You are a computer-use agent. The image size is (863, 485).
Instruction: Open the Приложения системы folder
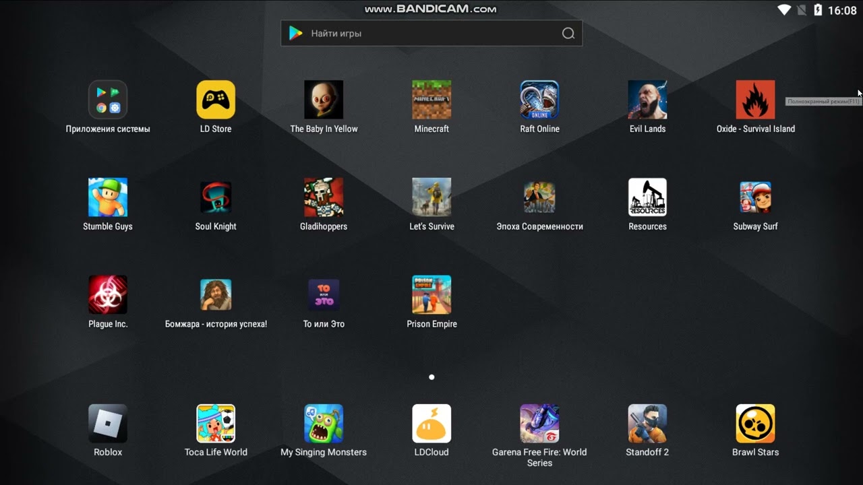[x=108, y=100]
